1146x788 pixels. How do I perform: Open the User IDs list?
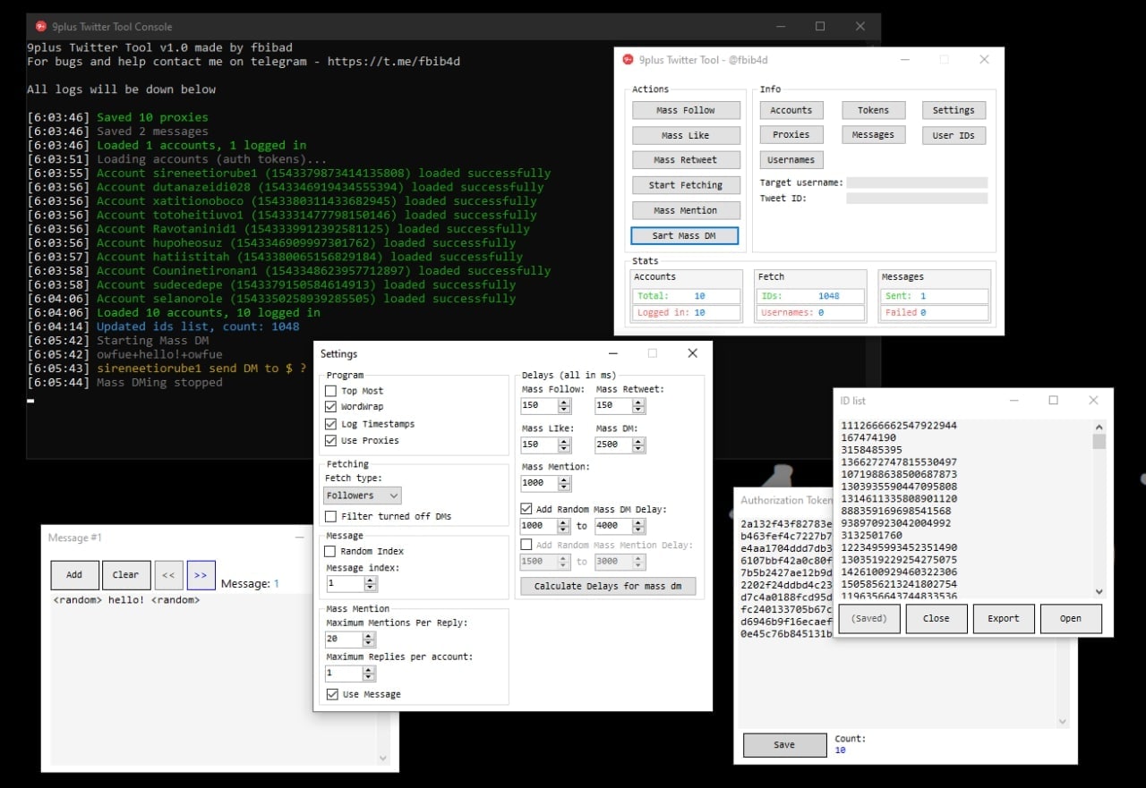click(x=954, y=135)
